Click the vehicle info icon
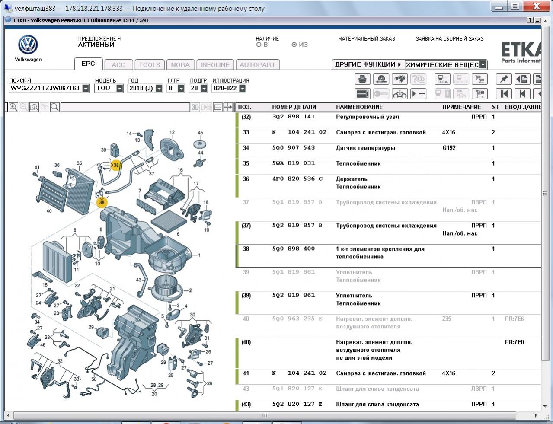 [x=400, y=94]
